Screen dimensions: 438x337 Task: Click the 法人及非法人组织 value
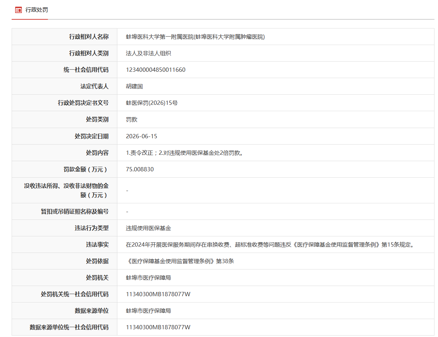click(148, 53)
